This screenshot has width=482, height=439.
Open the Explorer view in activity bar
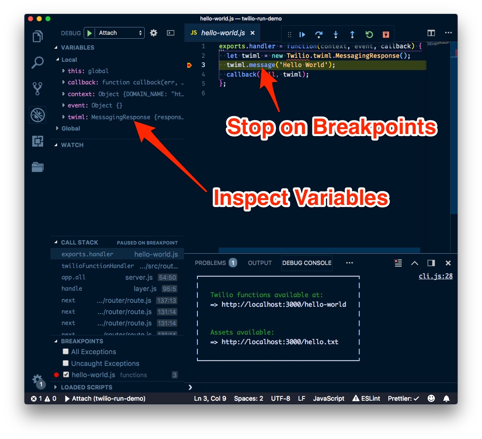click(x=37, y=36)
